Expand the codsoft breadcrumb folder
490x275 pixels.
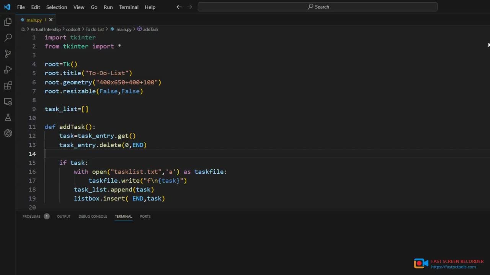click(x=73, y=29)
